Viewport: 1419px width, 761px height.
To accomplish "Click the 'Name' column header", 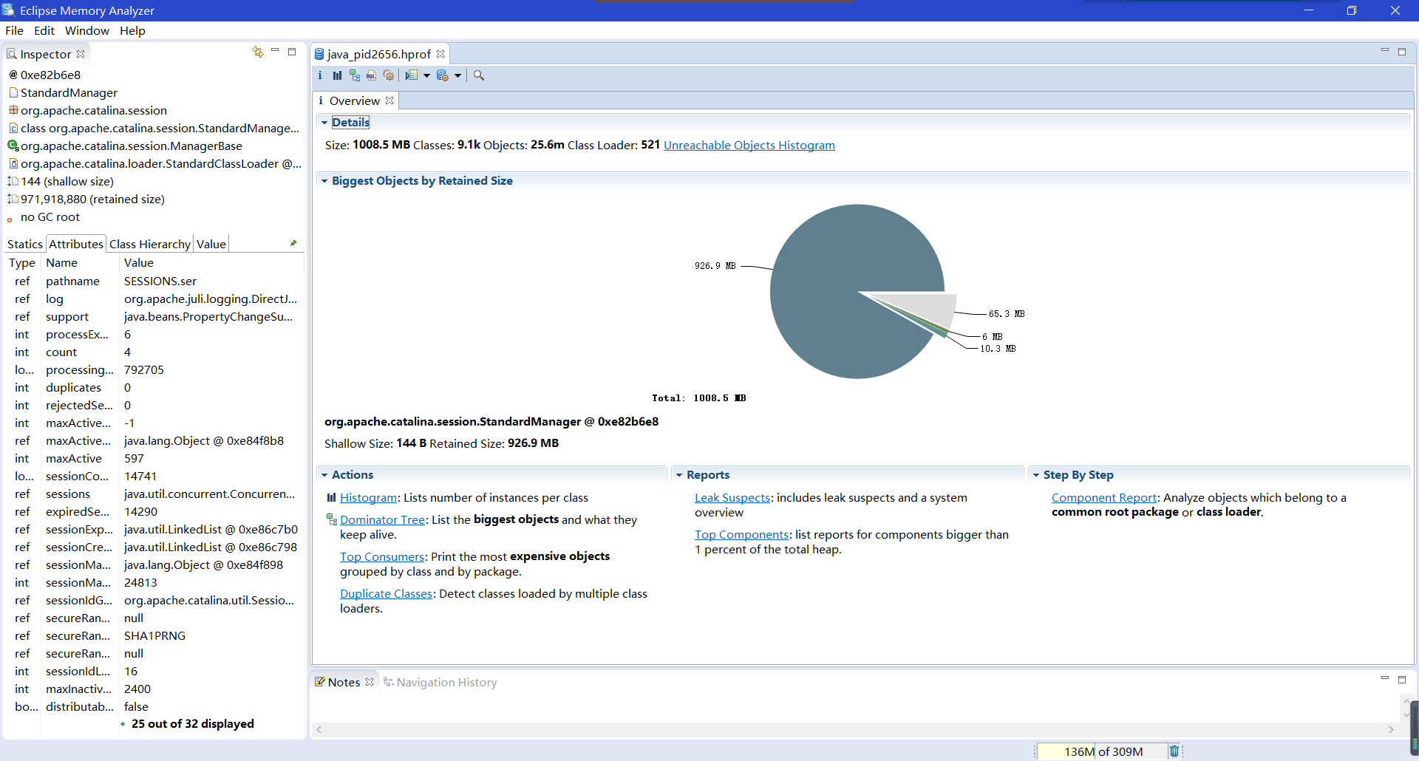I will (x=80, y=263).
